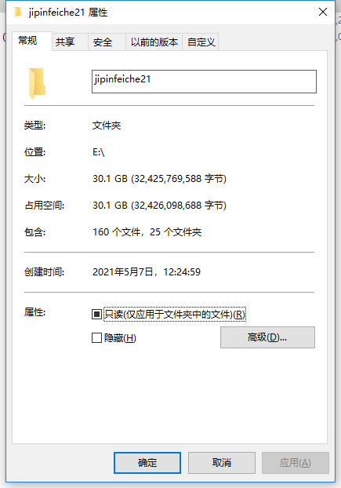Viewport: 341px width, 488px height.
Task: Click the 大小 value 32,425,769,588 字节
Action: [179, 179]
